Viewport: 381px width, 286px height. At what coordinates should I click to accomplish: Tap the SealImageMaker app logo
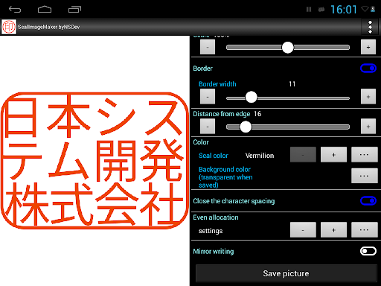tap(9, 27)
